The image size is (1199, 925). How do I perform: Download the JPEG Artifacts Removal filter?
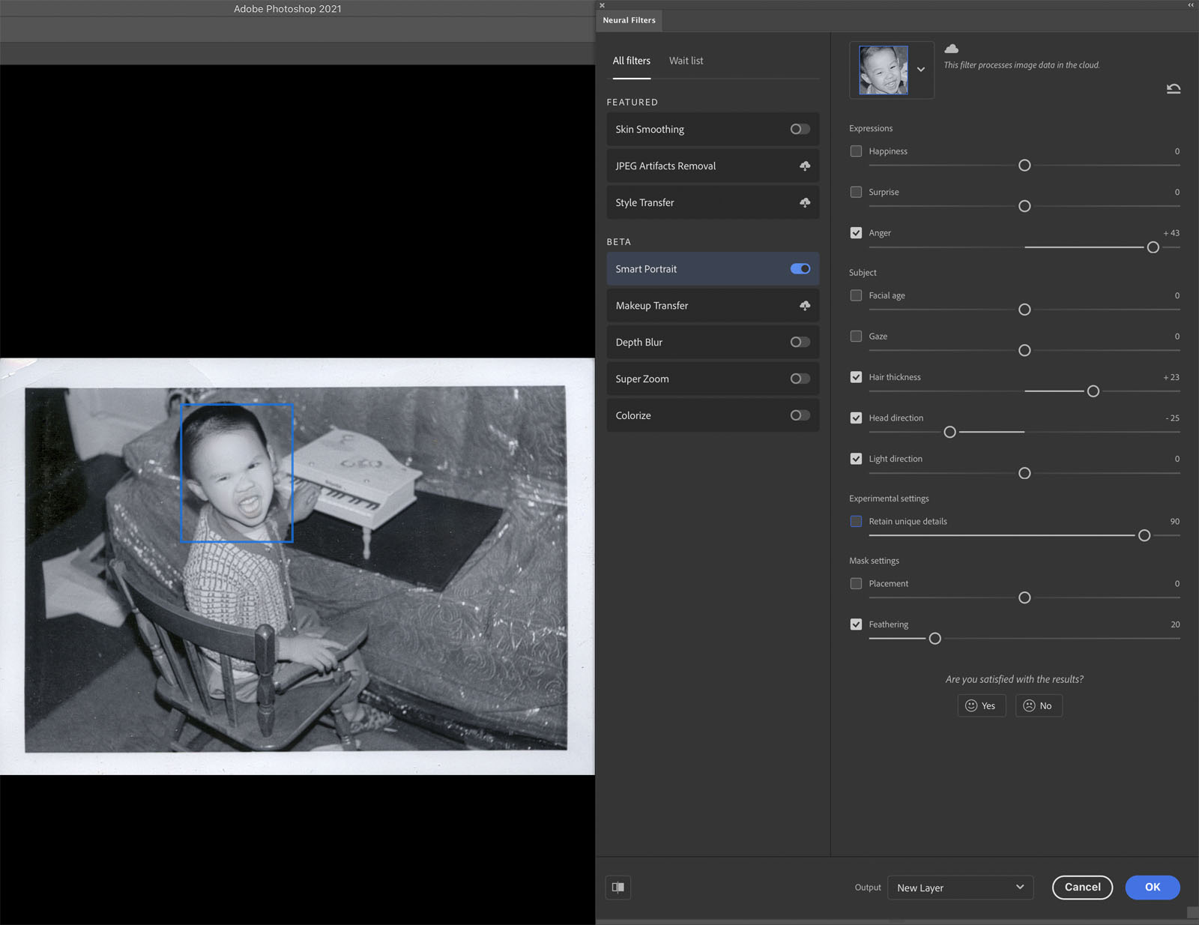pyautogui.click(x=804, y=166)
